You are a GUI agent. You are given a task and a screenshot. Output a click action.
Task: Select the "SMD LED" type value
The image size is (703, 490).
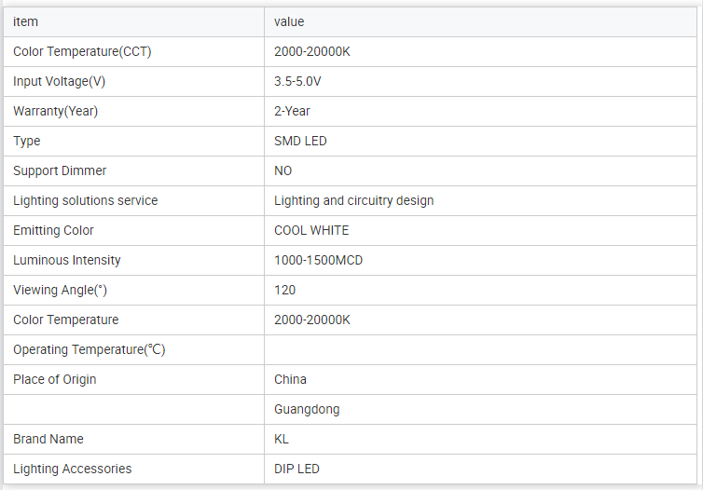300,141
